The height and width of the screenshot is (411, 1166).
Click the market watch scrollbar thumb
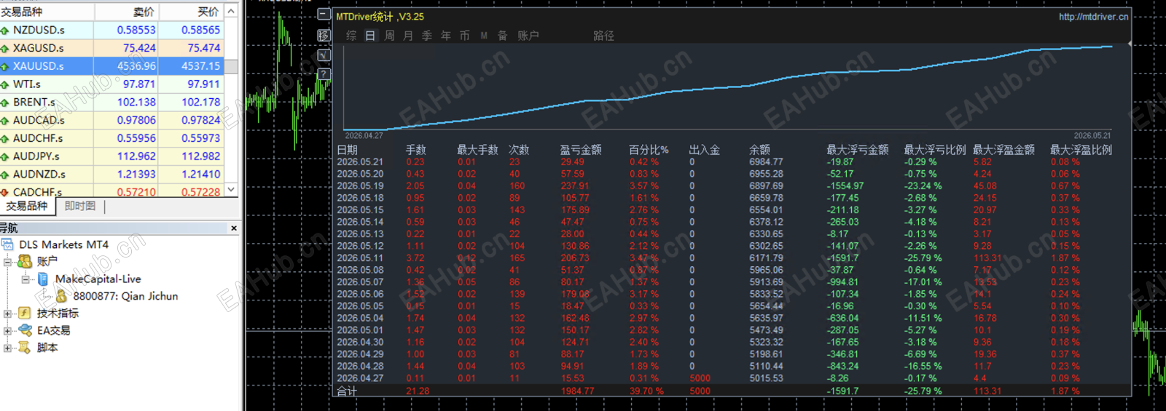[231, 66]
